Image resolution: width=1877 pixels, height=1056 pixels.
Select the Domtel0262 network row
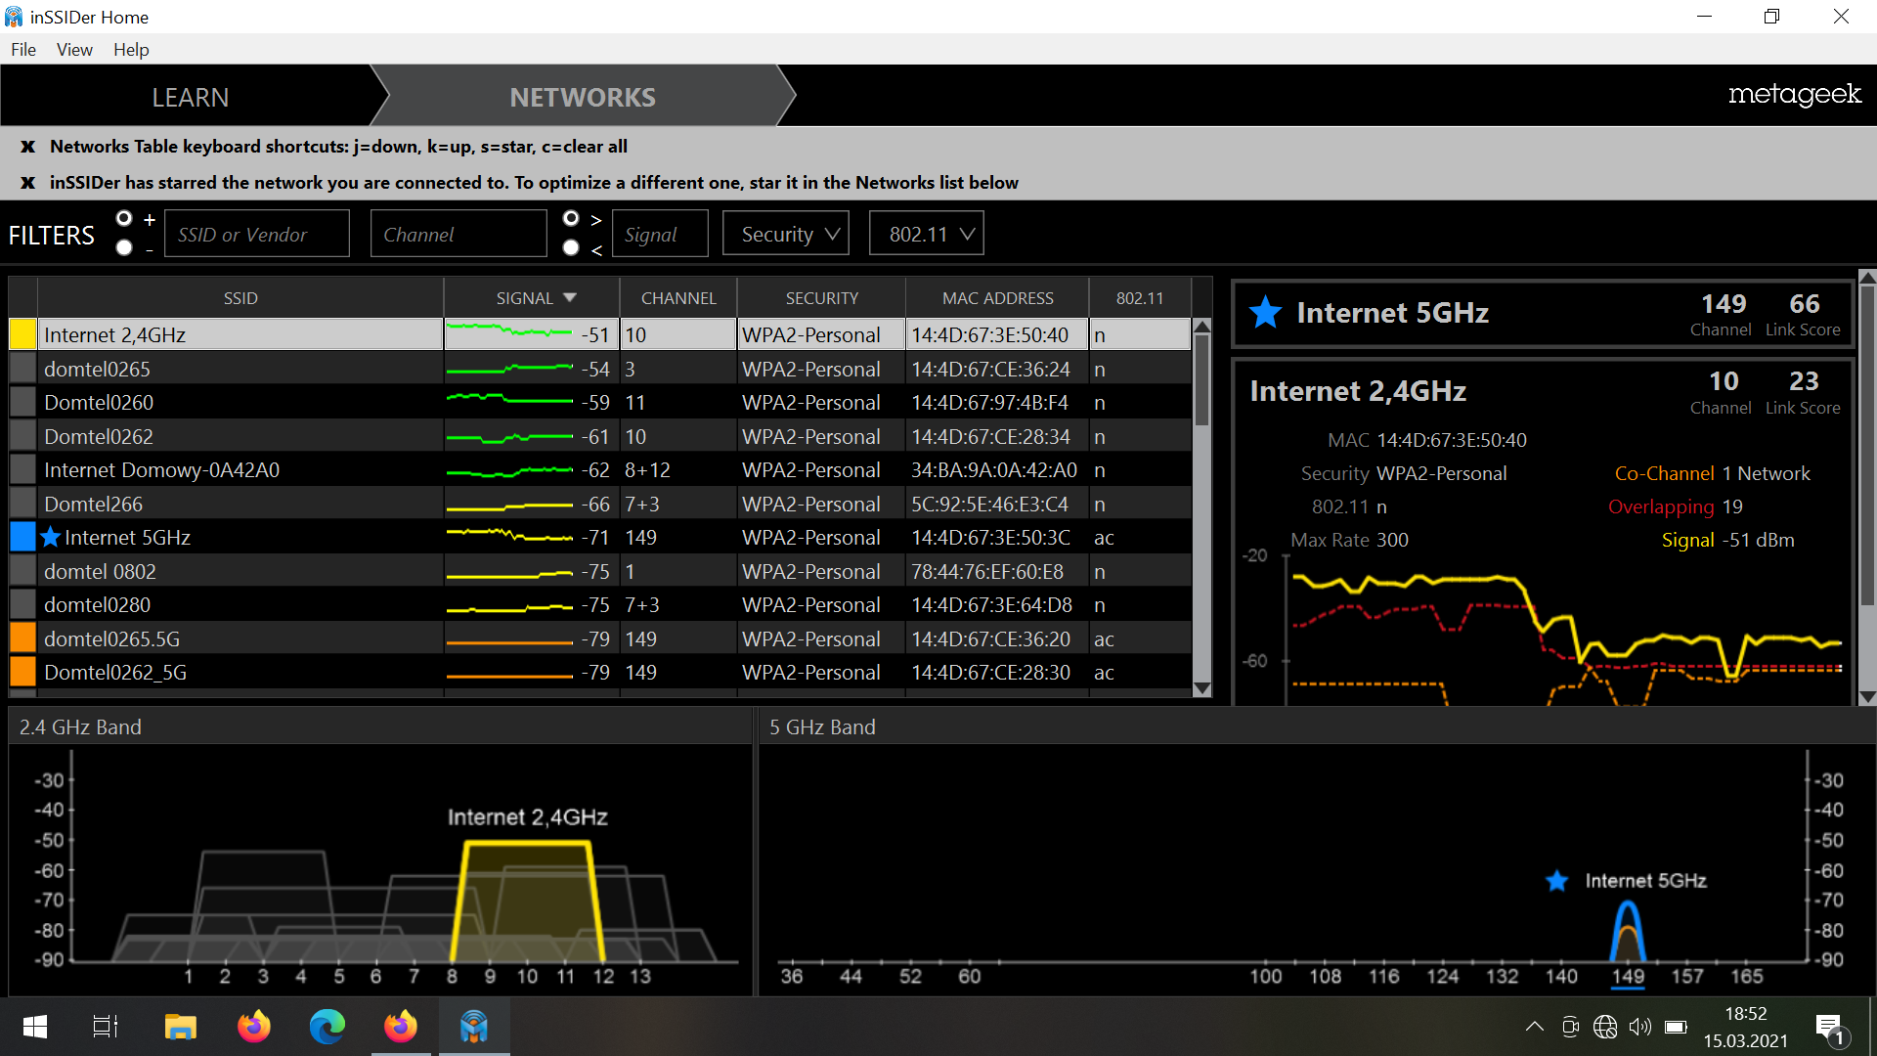coord(600,436)
